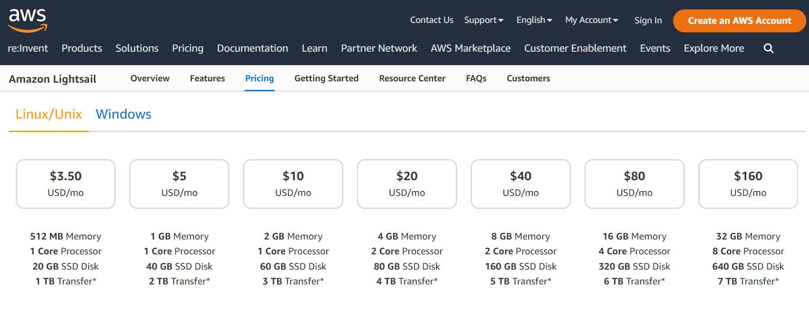This screenshot has width=809, height=315.
Task: Click Create an AWS Account button
Action: tap(739, 21)
